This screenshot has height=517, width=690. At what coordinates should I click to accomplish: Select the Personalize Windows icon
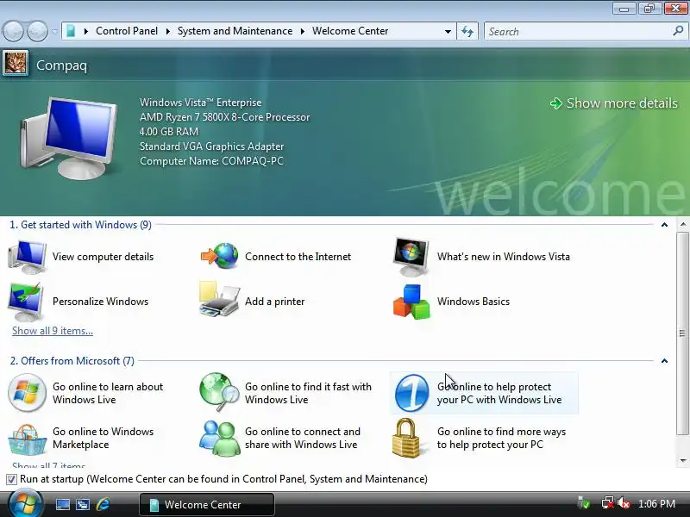click(x=26, y=302)
